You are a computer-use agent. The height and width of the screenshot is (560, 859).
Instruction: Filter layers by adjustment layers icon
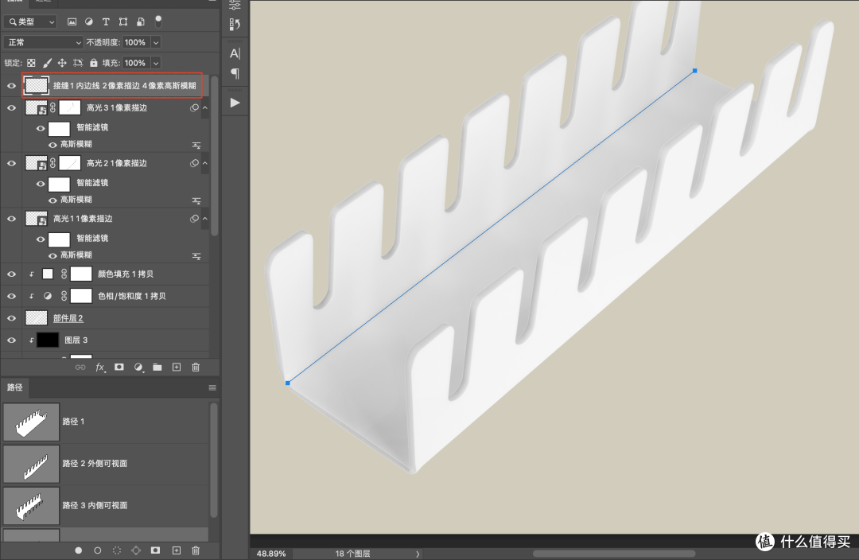pyautogui.click(x=89, y=22)
